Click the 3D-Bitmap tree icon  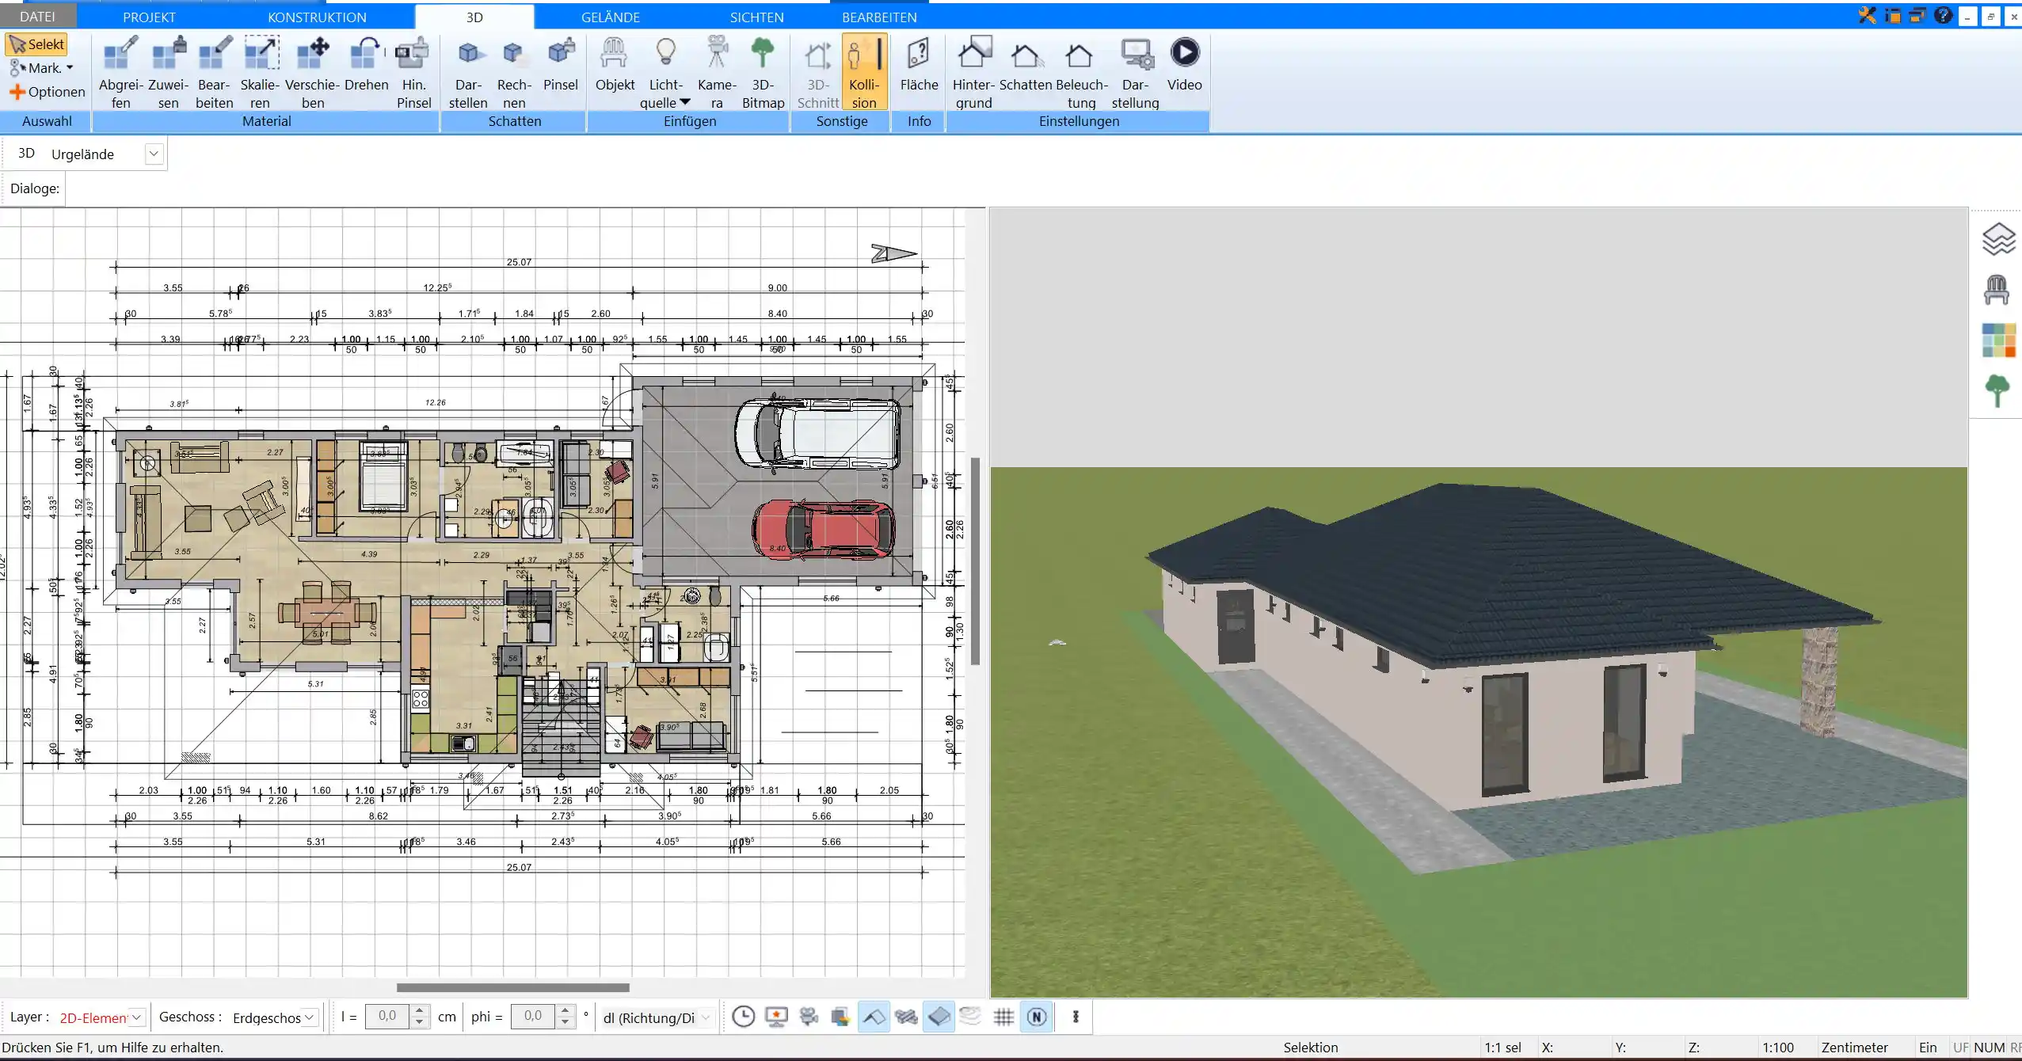(x=763, y=73)
